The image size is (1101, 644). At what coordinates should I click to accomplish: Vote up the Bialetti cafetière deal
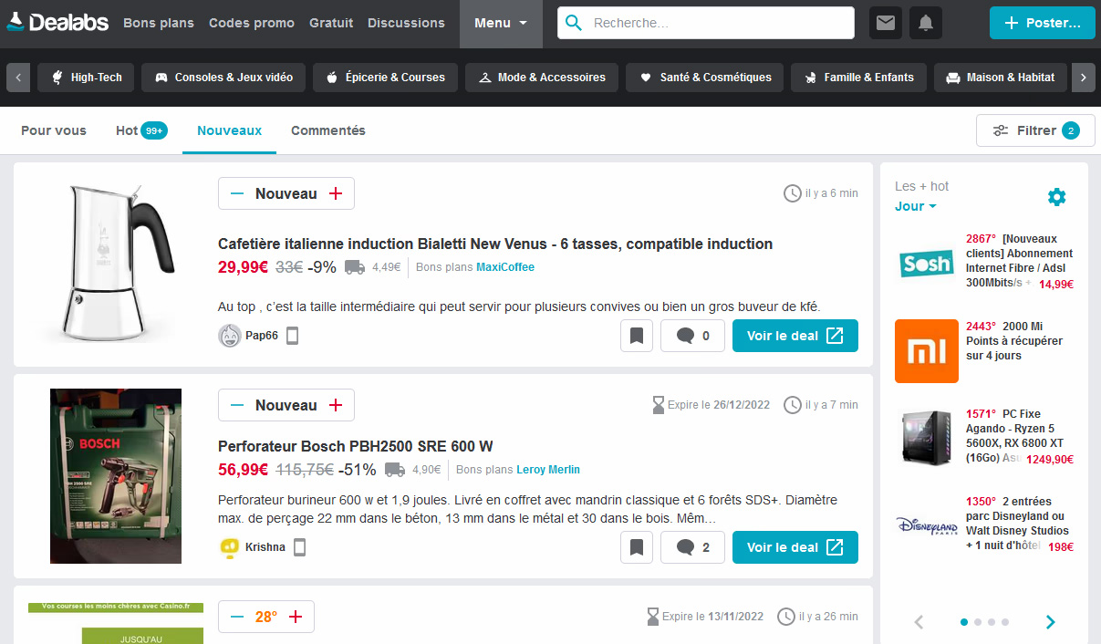(336, 193)
